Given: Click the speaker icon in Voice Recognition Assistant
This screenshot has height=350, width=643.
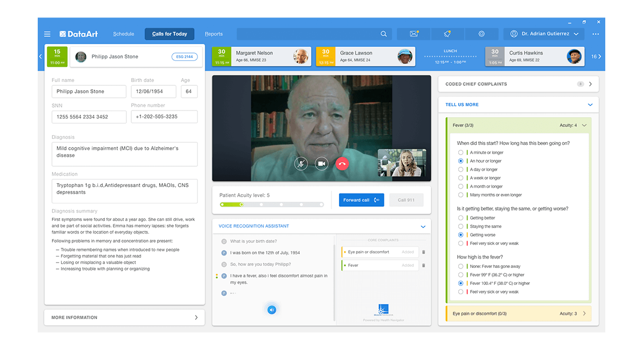Looking at the screenshot, I should (272, 310).
